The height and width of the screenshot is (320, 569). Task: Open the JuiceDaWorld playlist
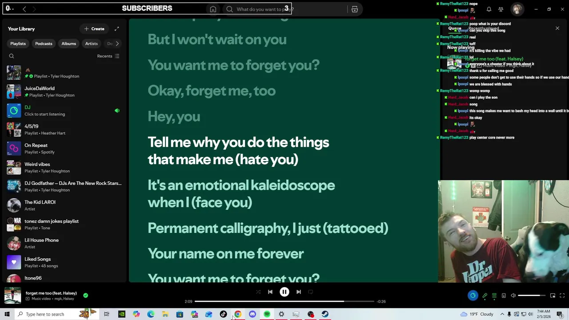click(x=65, y=92)
